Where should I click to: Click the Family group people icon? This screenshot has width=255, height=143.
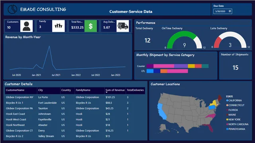[x=59, y=26]
